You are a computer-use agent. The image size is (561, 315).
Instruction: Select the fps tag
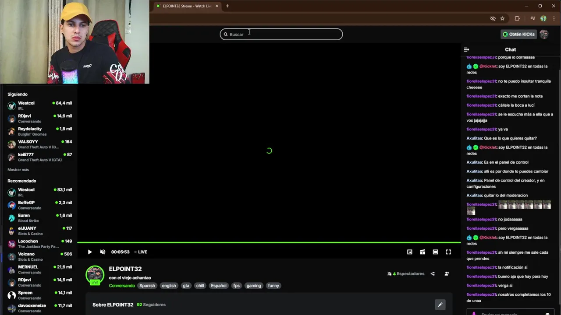pyautogui.click(x=237, y=286)
